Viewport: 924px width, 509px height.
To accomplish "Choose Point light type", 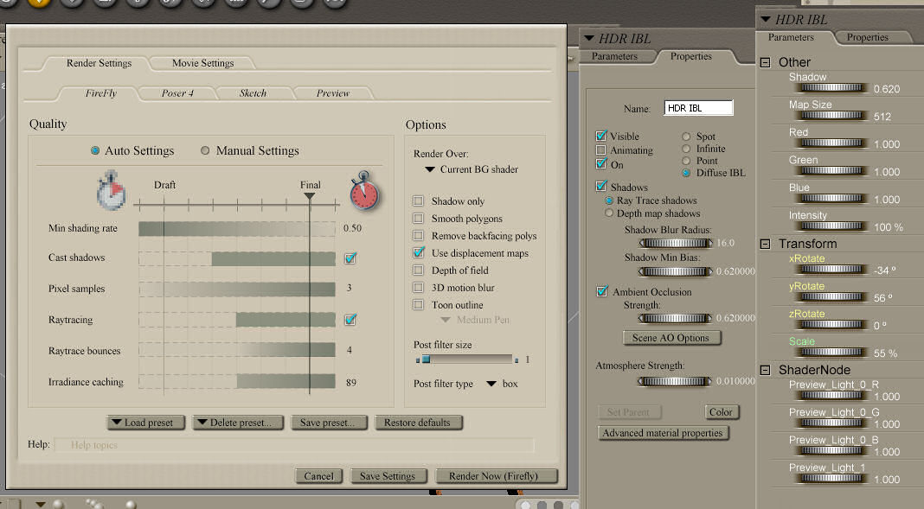I will pos(686,161).
